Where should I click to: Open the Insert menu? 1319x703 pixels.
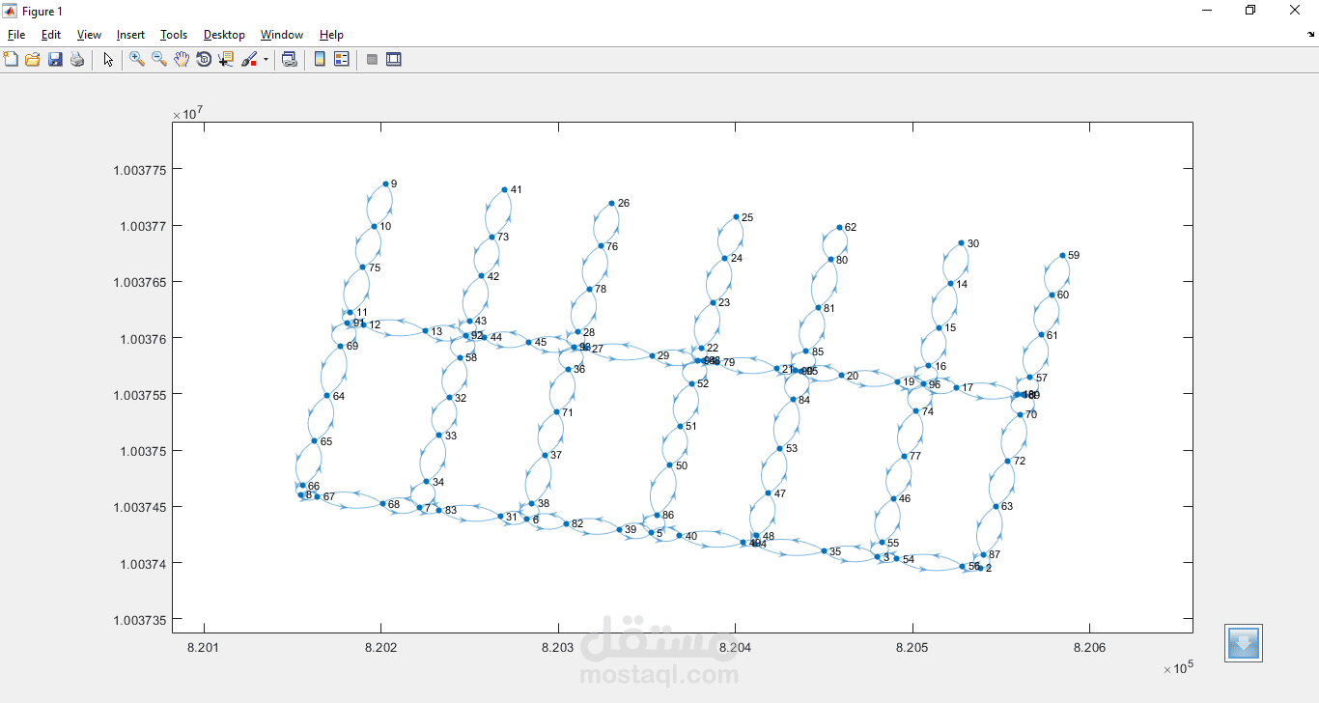click(130, 35)
